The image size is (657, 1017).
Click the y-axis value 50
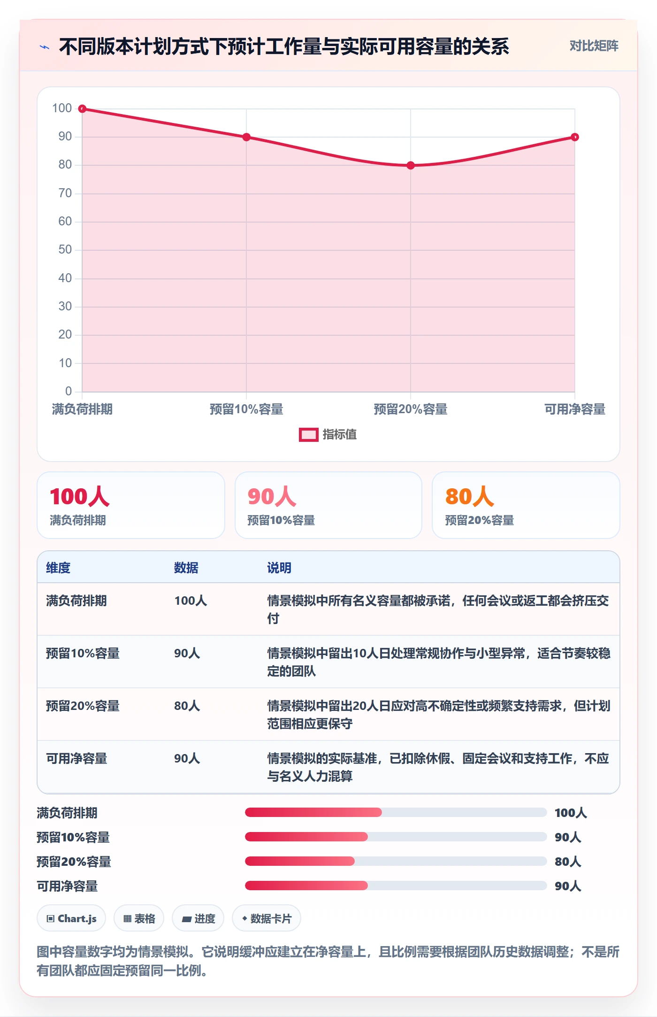point(65,250)
